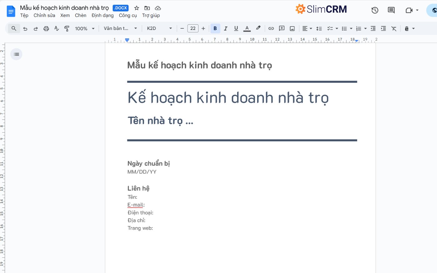
Task: Undo the last action
Action: (25, 28)
